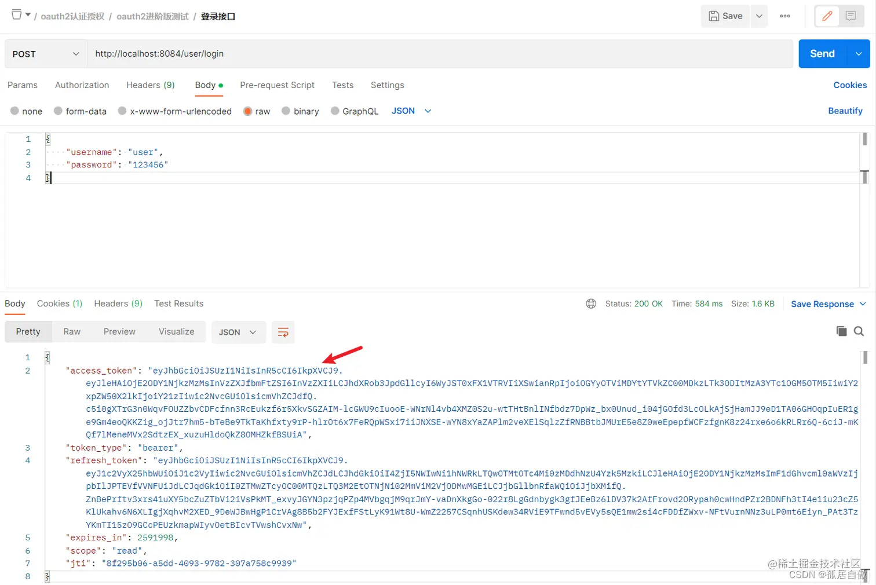876x585 pixels.
Task: Select the raw body type
Action: (x=257, y=111)
